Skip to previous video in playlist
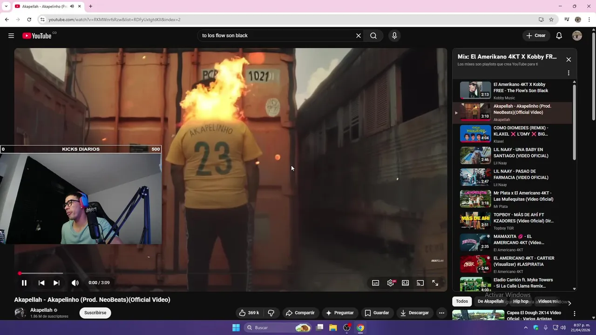 (41, 283)
